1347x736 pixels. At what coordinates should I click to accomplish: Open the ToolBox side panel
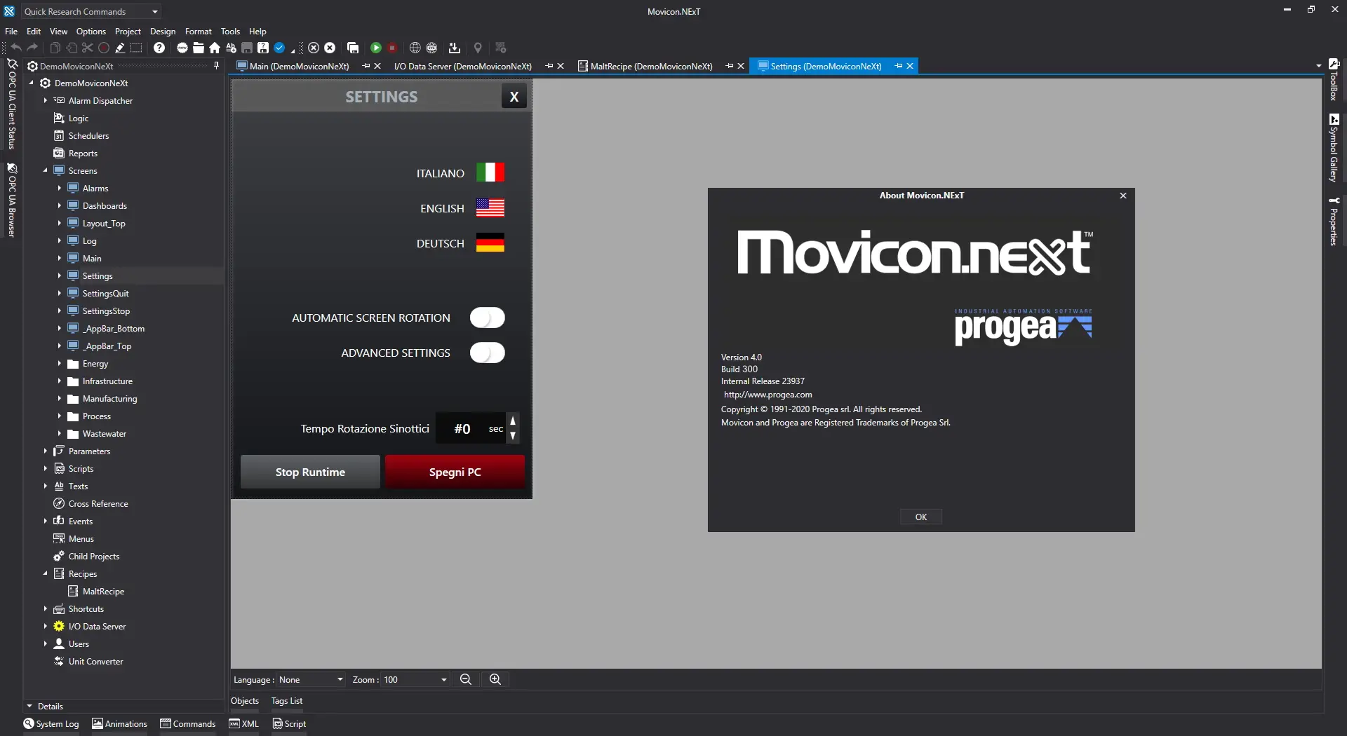[1334, 80]
